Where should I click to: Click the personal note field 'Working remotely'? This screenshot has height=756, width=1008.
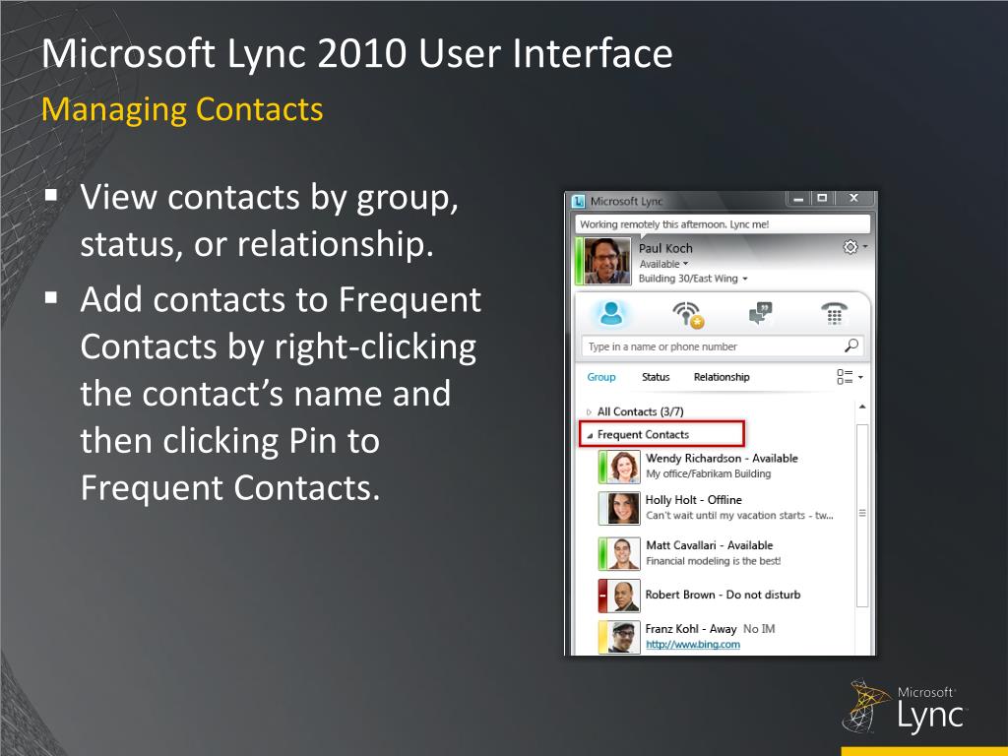coord(723,224)
